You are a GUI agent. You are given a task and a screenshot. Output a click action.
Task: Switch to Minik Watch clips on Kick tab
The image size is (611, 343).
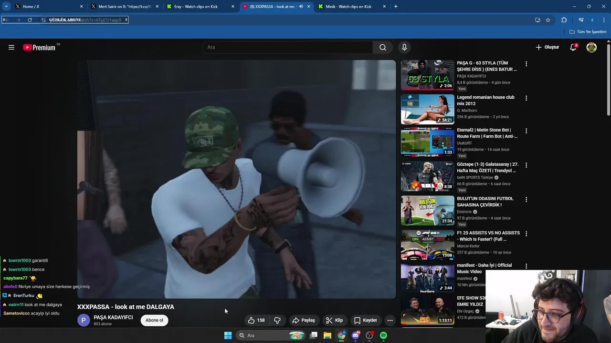[352, 7]
